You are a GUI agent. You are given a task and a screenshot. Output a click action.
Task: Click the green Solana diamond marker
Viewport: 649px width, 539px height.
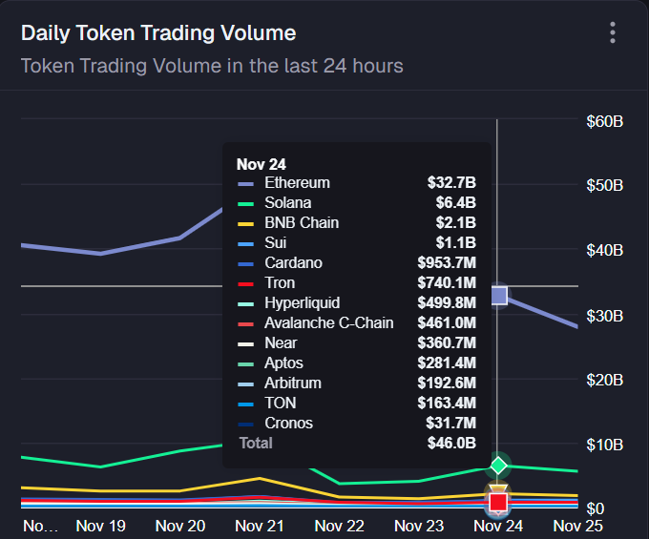coord(498,466)
